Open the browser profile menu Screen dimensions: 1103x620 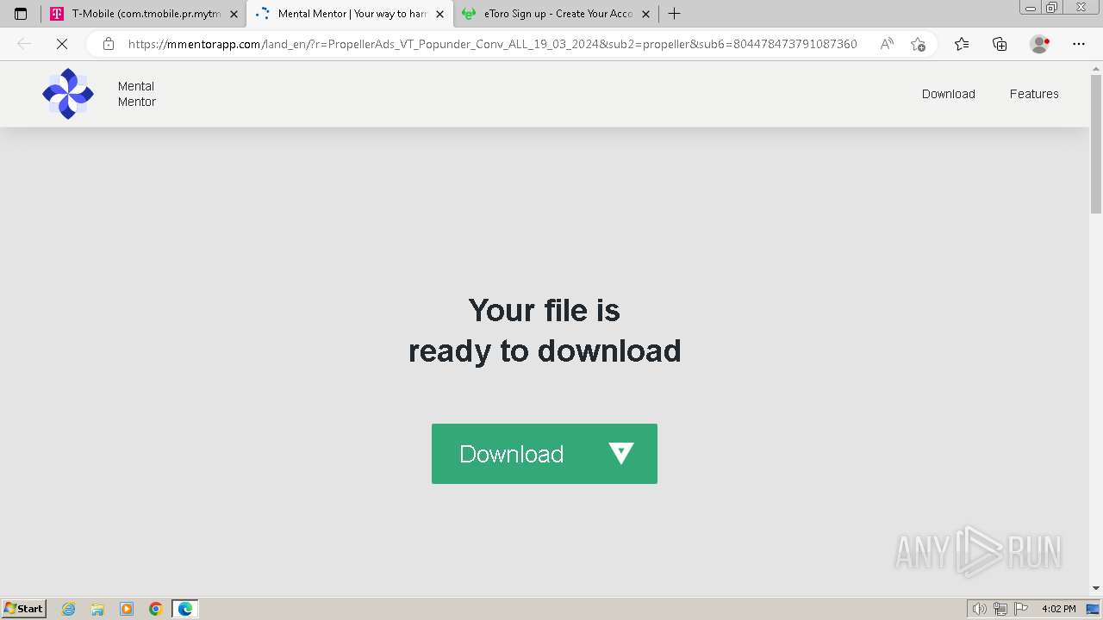[1039, 44]
